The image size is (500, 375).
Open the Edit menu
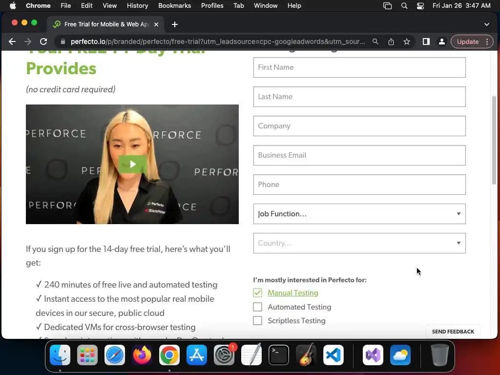coord(86,6)
